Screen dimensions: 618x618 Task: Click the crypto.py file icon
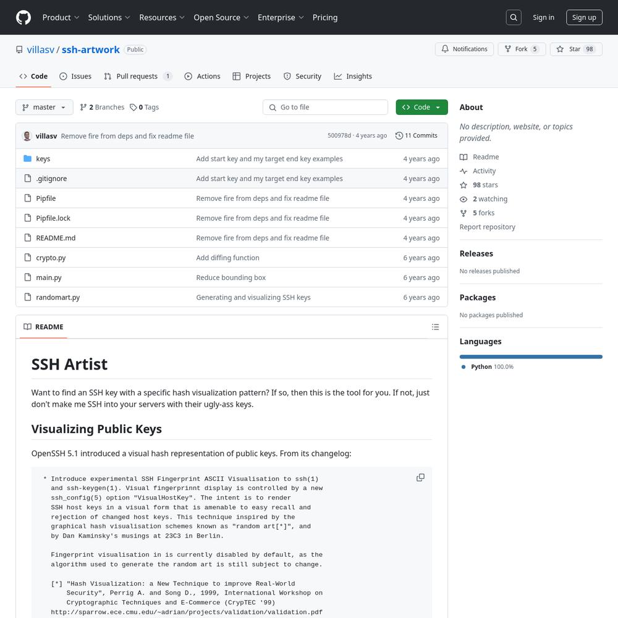tap(27, 257)
